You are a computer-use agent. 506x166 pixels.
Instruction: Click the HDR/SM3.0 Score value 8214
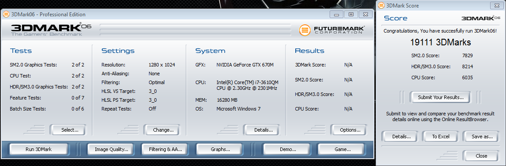coord(467,66)
